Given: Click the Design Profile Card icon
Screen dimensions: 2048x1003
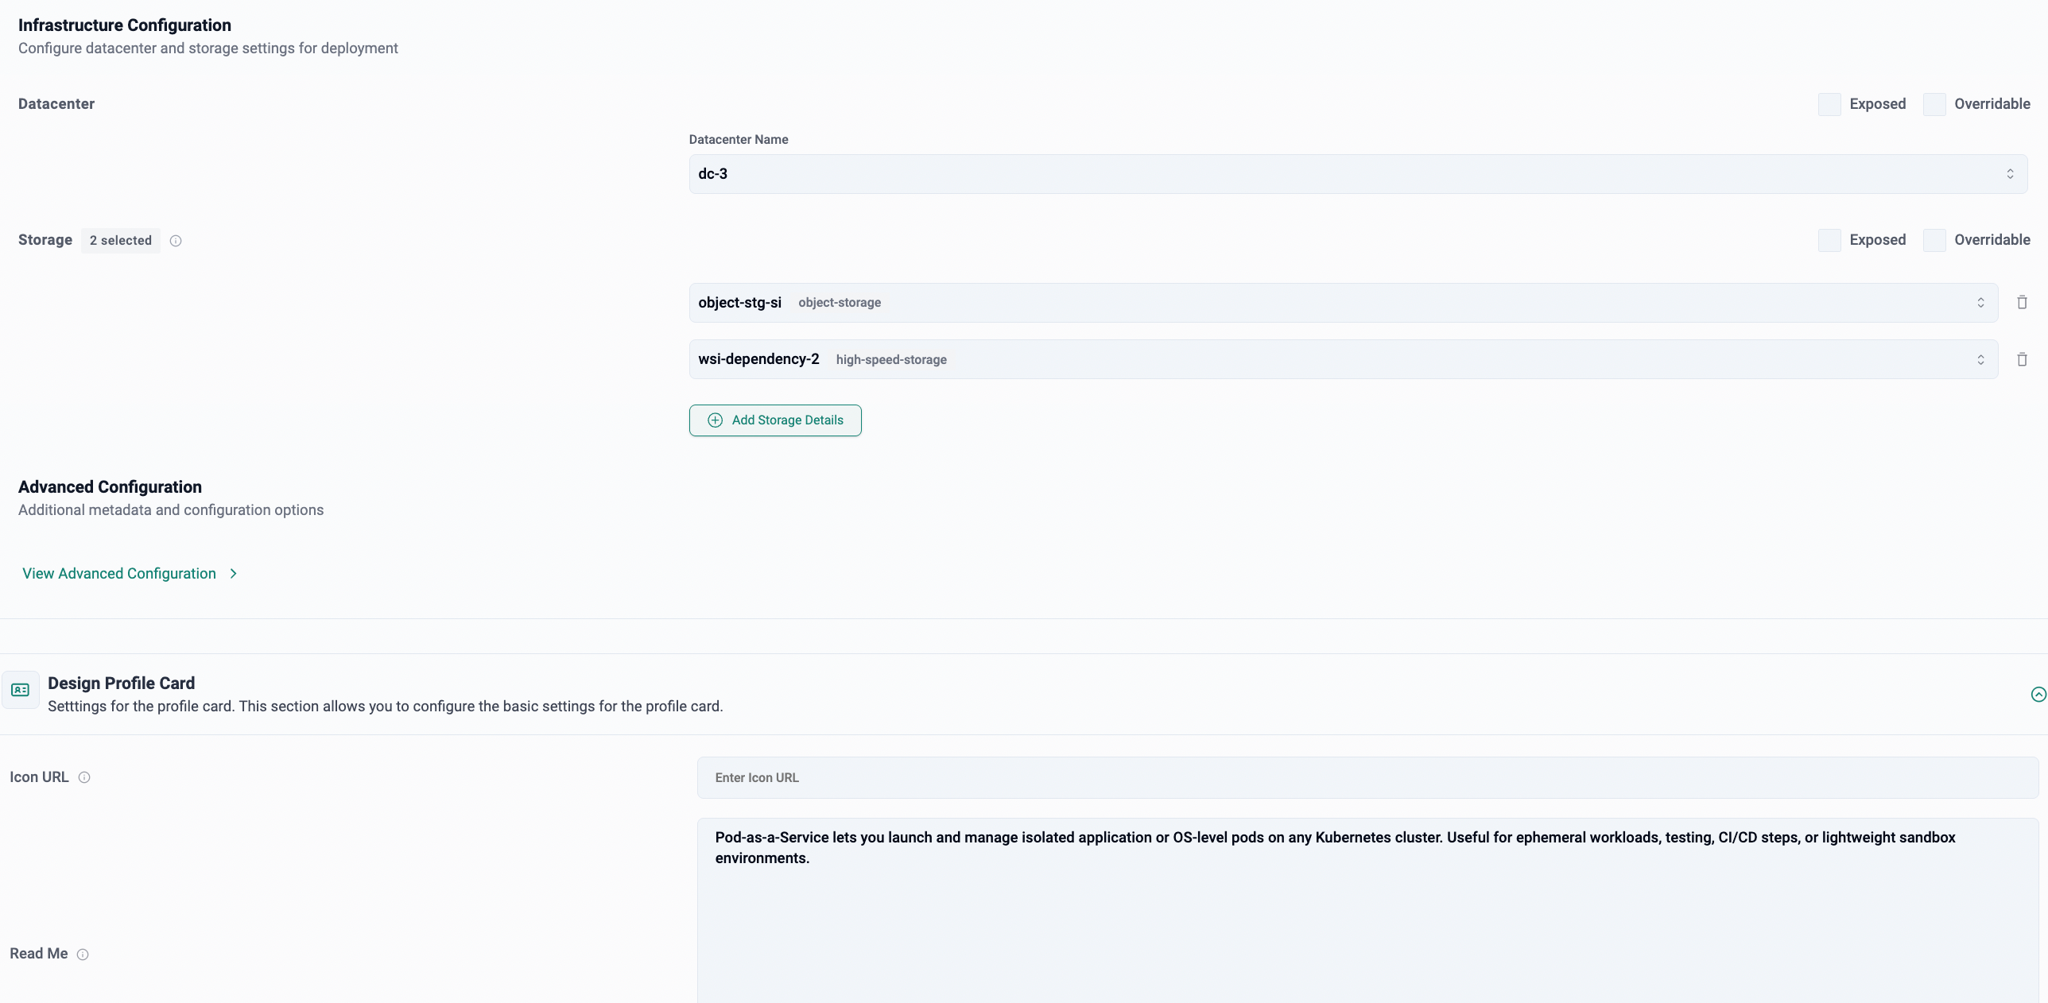Looking at the screenshot, I should (21, 690).
